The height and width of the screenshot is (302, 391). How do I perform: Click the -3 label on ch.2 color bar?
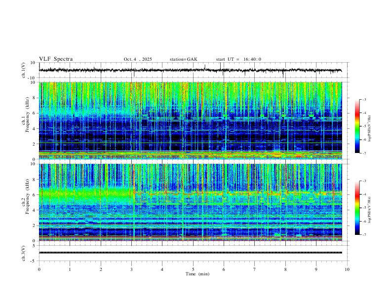point(364,181)
